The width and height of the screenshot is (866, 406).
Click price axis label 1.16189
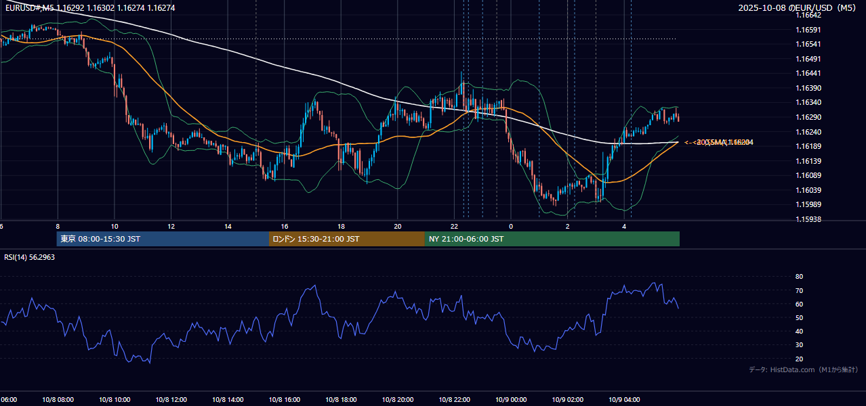(808, 146)
